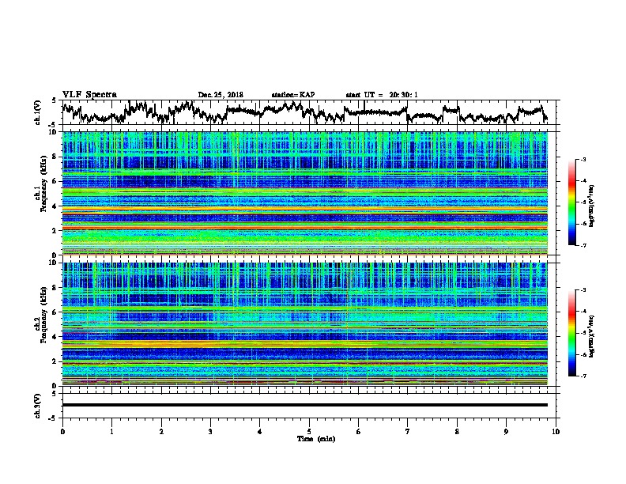Screen dimensions: 626x484
Task: Click the time axis tick label "3"
Action: (x=210, y=432)
